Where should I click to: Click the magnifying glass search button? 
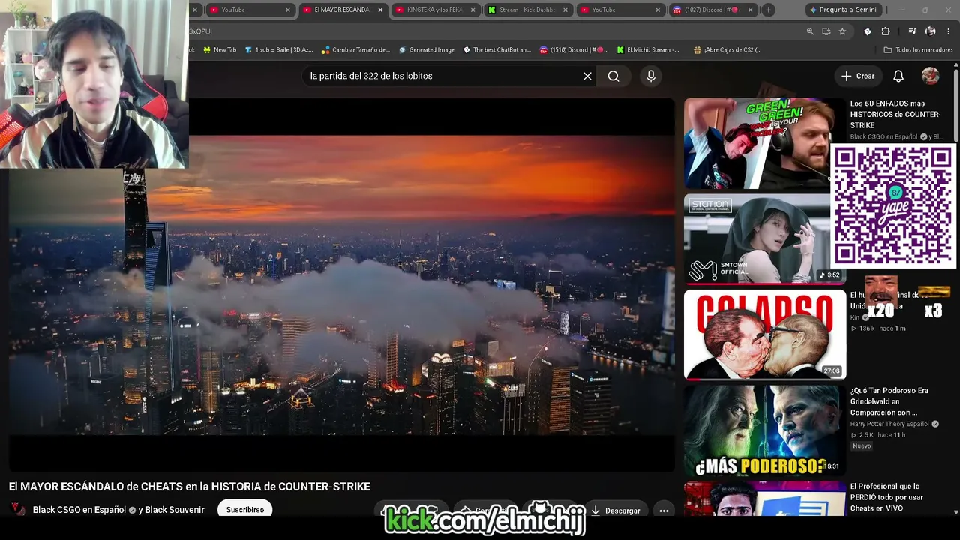(613, 76)
